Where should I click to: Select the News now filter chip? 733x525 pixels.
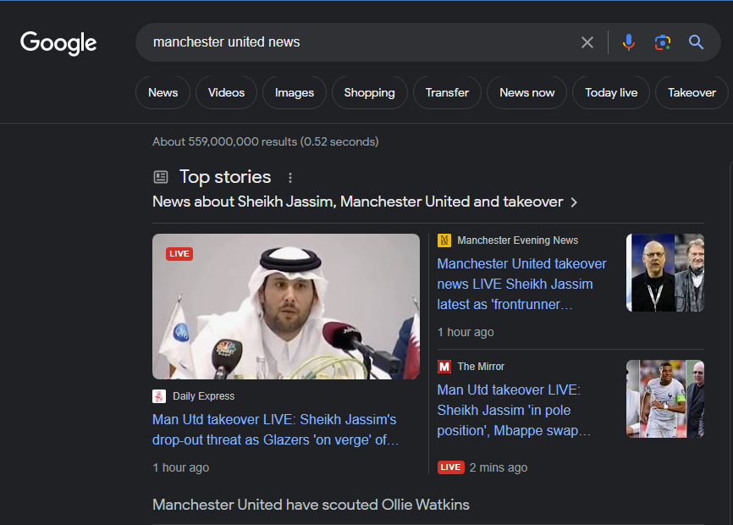pos(526,92)
